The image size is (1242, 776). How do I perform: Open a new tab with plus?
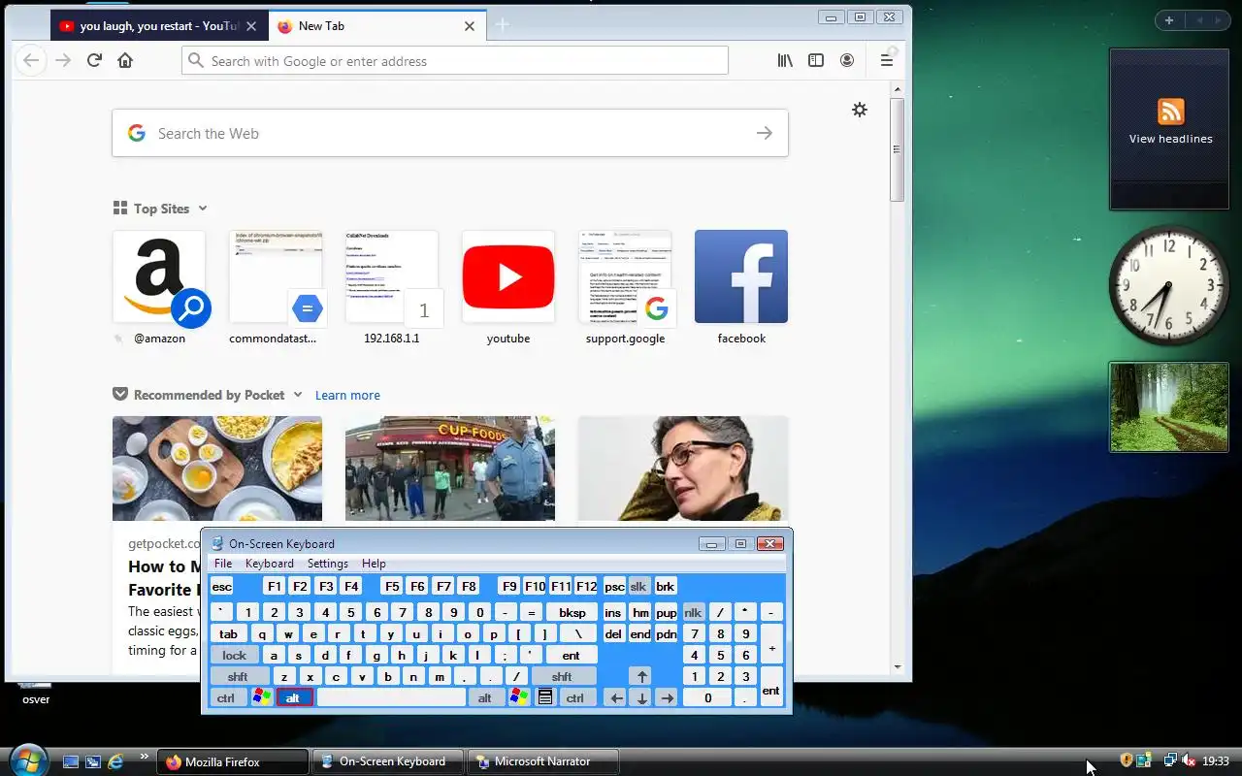click(x=502, y=25)
